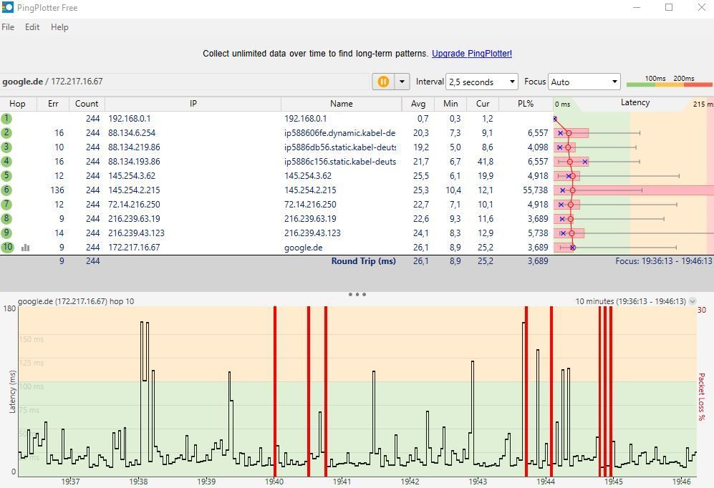Select hop 7 green number circle
The height and width of the screenshot is (488, 714).
pos(6,204)
